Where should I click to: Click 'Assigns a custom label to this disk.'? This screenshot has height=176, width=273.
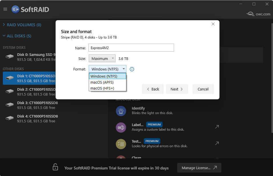click(x=158, y=130)
